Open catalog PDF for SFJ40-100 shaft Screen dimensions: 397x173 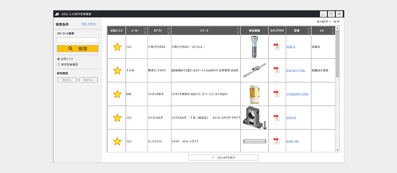pos(276,141)
